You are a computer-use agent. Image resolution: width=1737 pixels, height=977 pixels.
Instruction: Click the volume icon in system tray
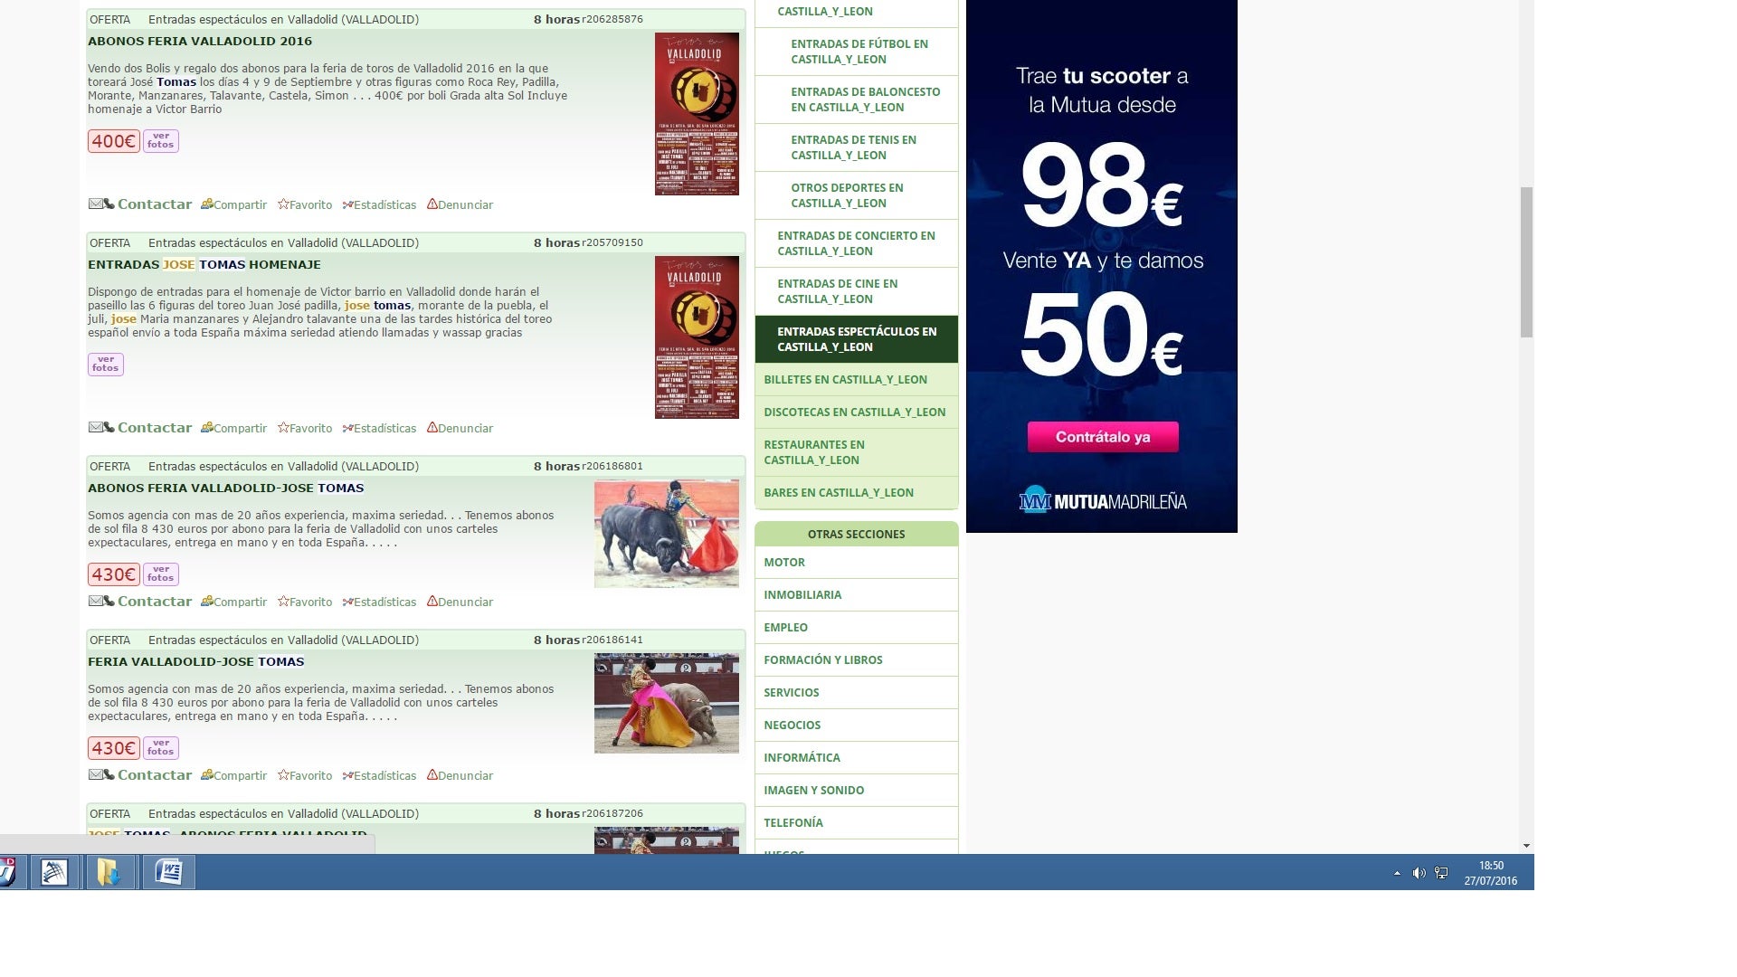[1419, 873]
